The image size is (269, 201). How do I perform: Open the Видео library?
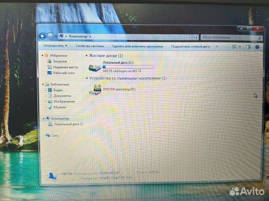click(x=58, y=90)
